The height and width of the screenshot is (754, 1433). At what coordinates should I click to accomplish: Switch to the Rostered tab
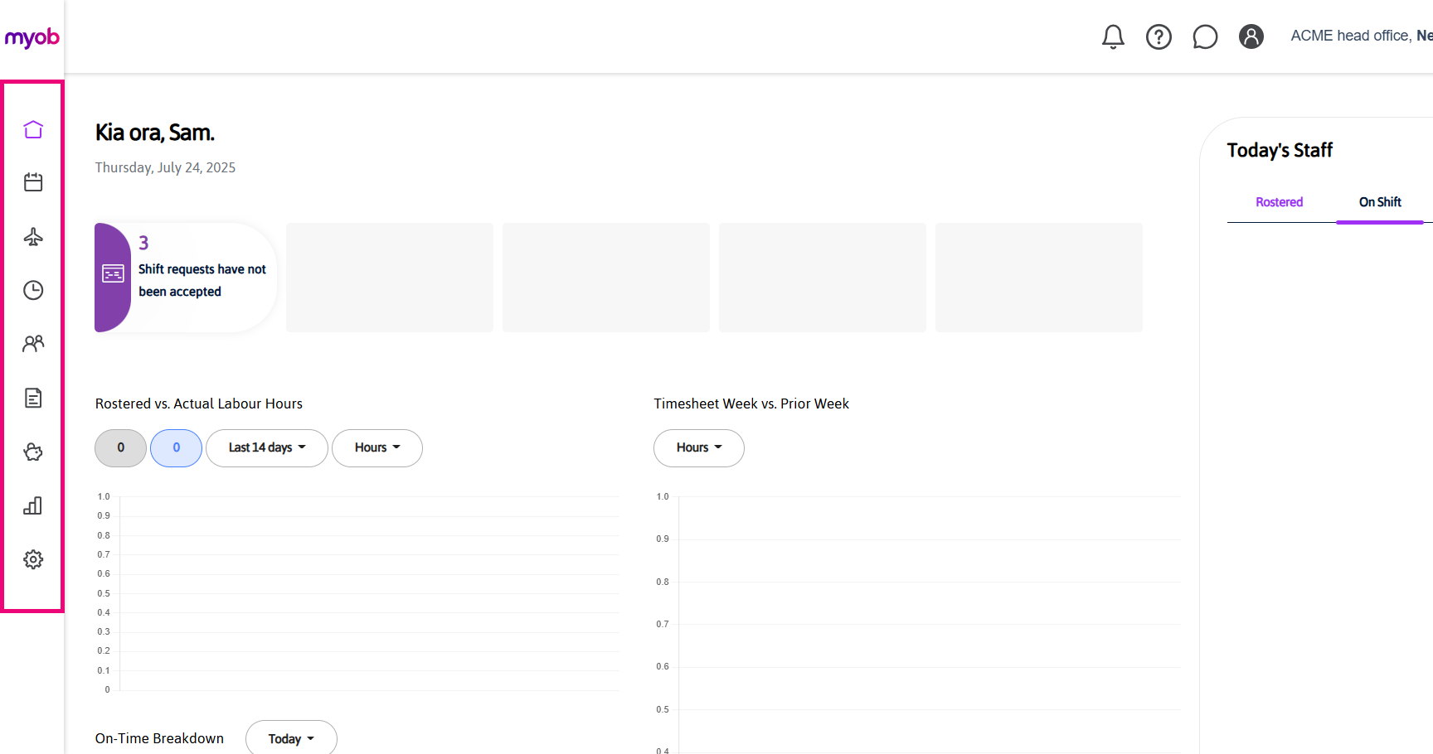(1279, 202)
